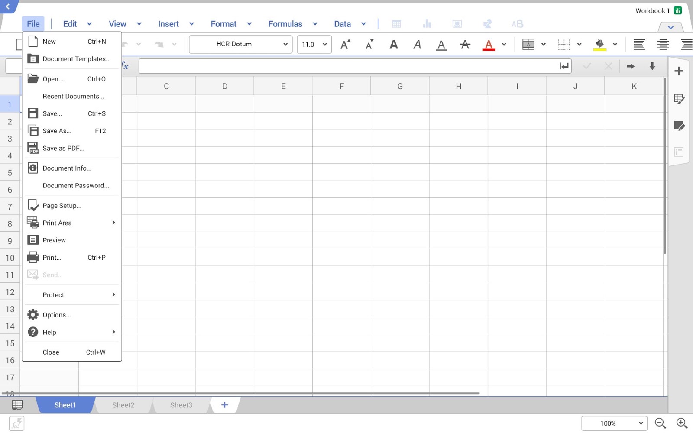Open the Data menu
Image resolution: width=693 pixels, height=433 pixels.
[x=342, y=24]
